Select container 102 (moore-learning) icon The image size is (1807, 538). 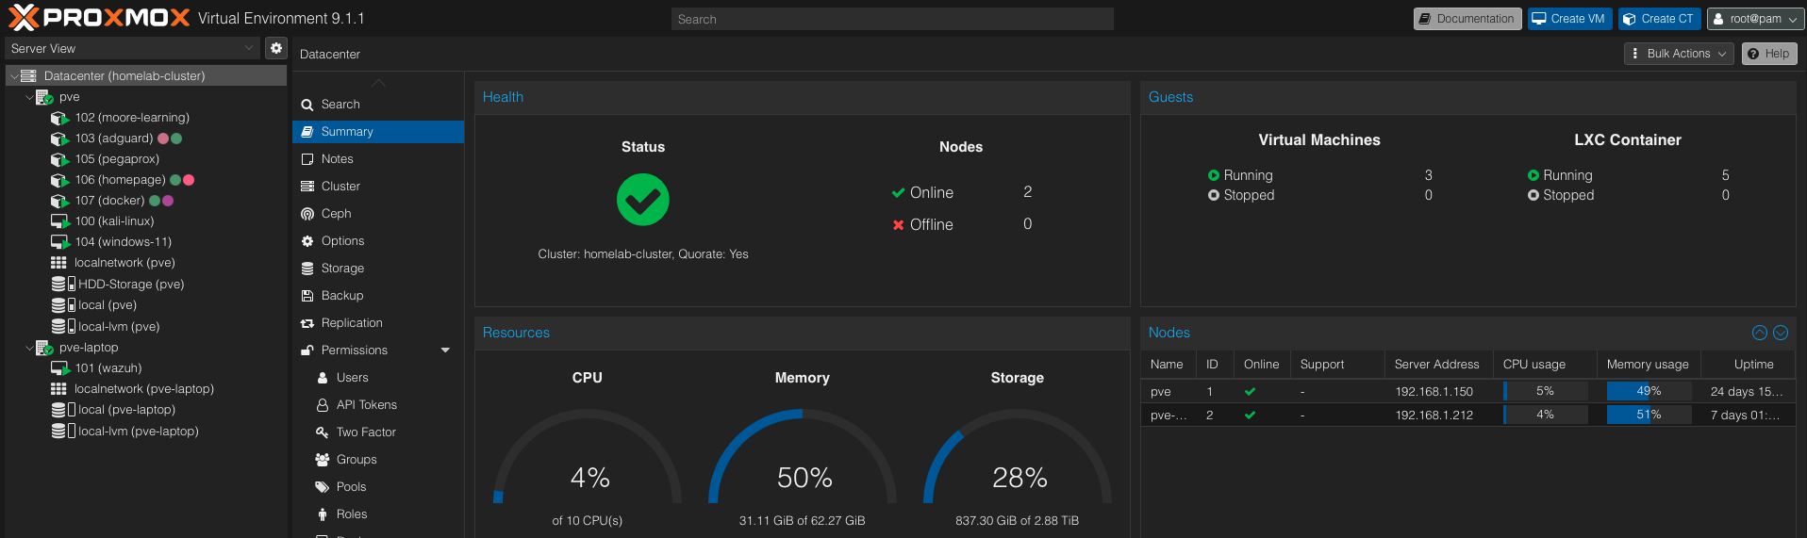click(59, 118)
